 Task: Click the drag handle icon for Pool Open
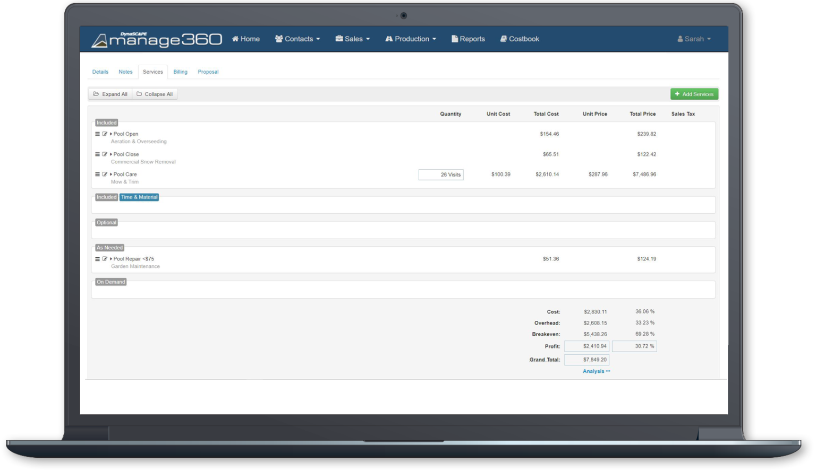tap(97, 134)
